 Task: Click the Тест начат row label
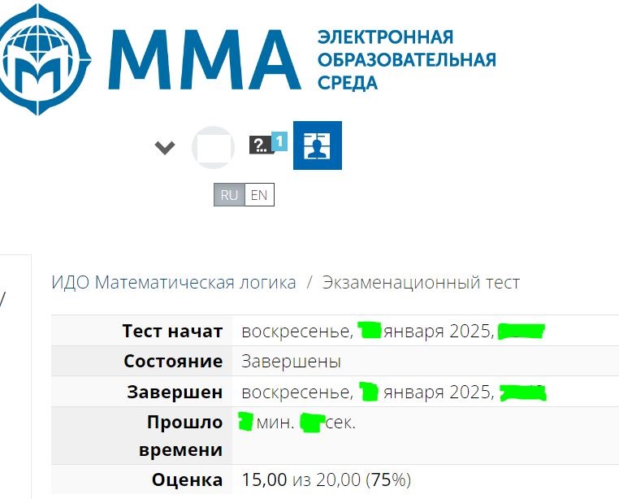pyautogui.click(x=172, y=331)
